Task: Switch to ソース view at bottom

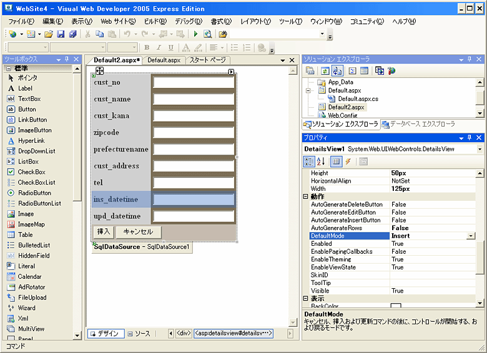Action: (139, 334)
